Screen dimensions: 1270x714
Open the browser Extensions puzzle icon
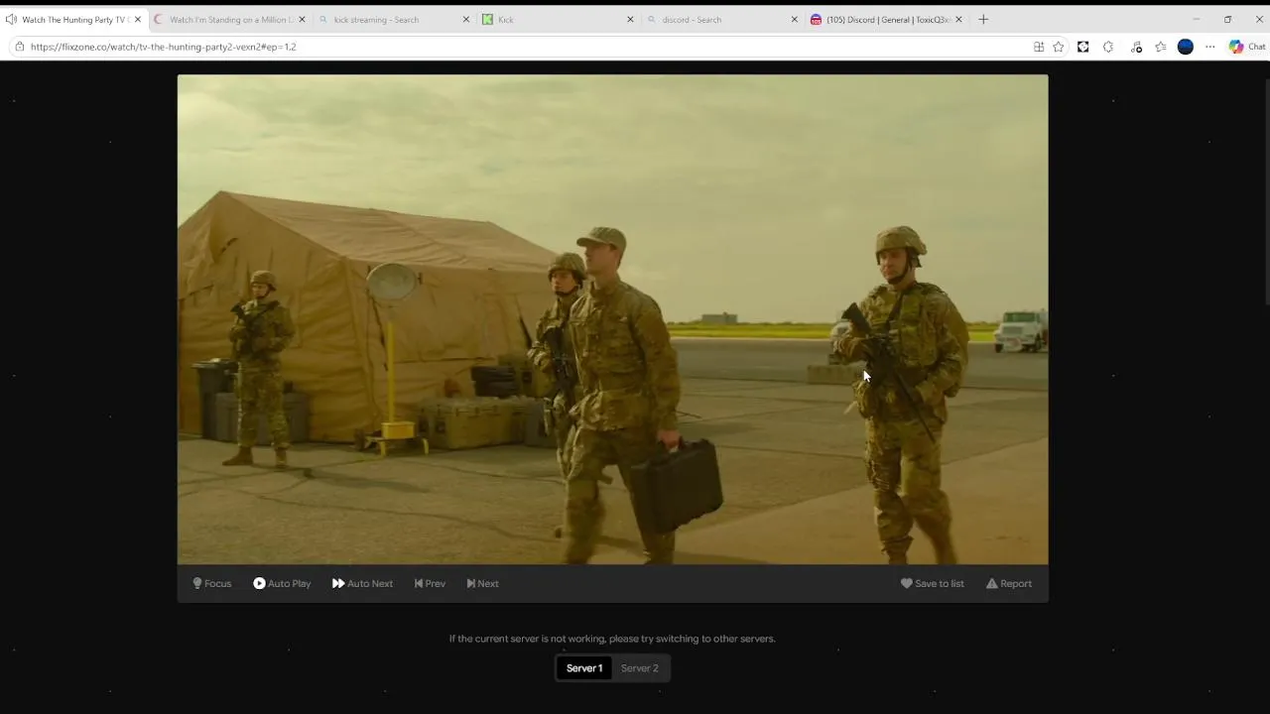(x=1108, y=47)
